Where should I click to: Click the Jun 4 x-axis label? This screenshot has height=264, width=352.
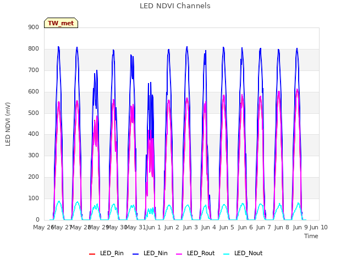coord(208,227)
